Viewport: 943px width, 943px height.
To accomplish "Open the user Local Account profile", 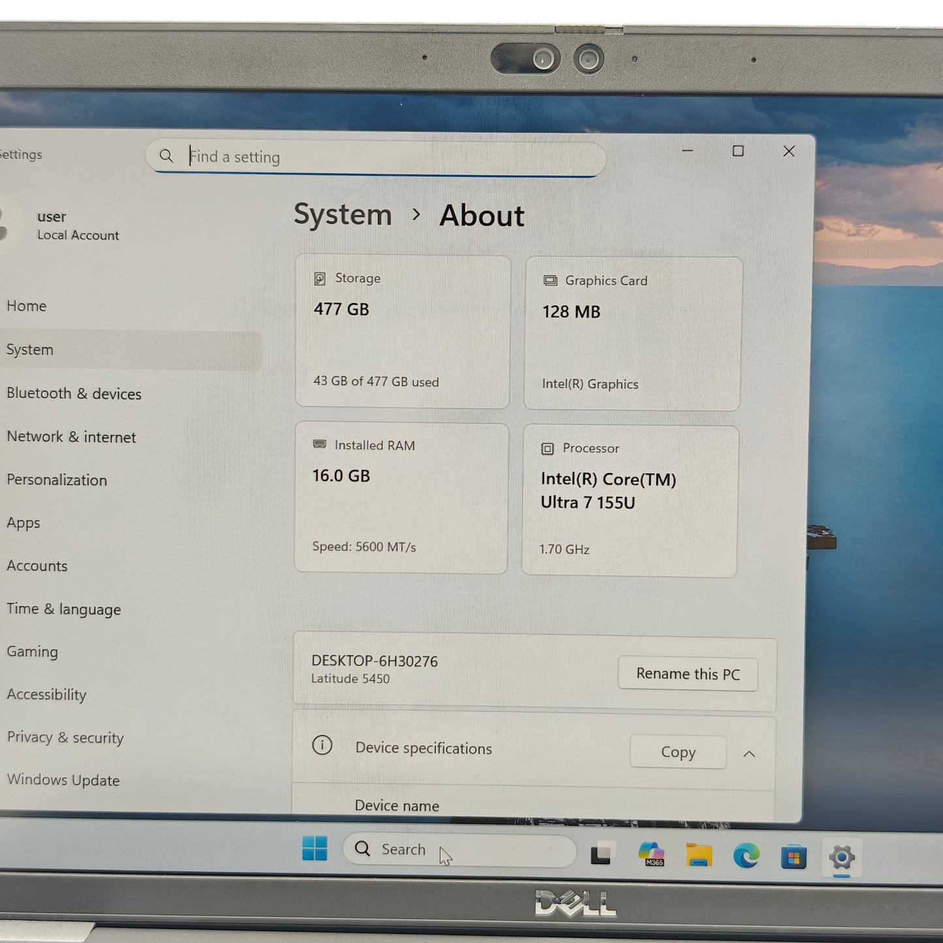I will tap(62, 225).
